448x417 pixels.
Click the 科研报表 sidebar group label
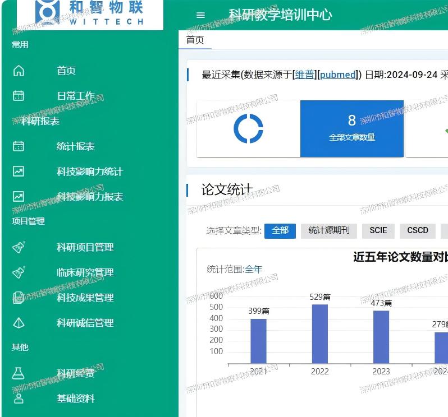[40, 121]
